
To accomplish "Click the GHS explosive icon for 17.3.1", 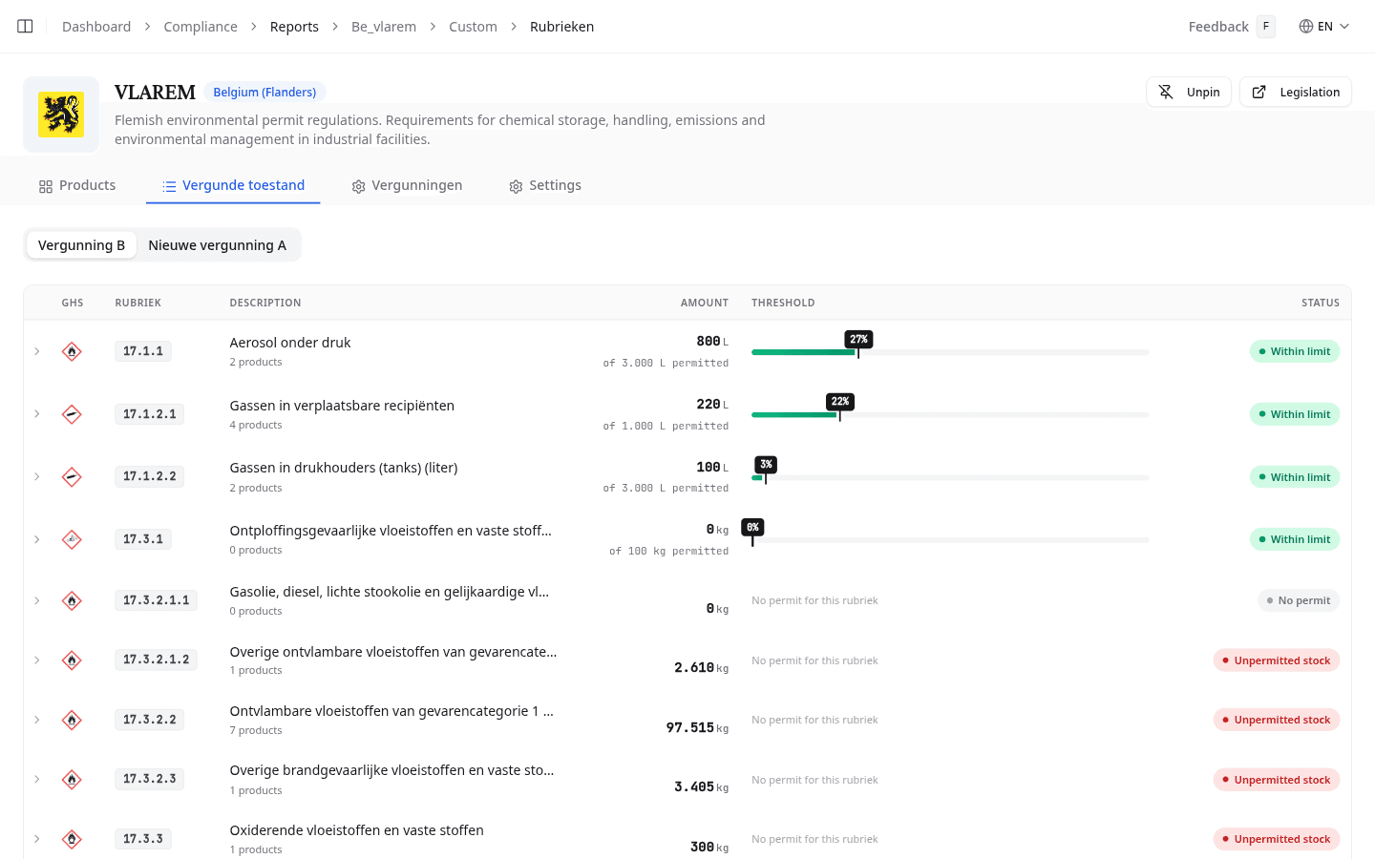I will point(72,539).
